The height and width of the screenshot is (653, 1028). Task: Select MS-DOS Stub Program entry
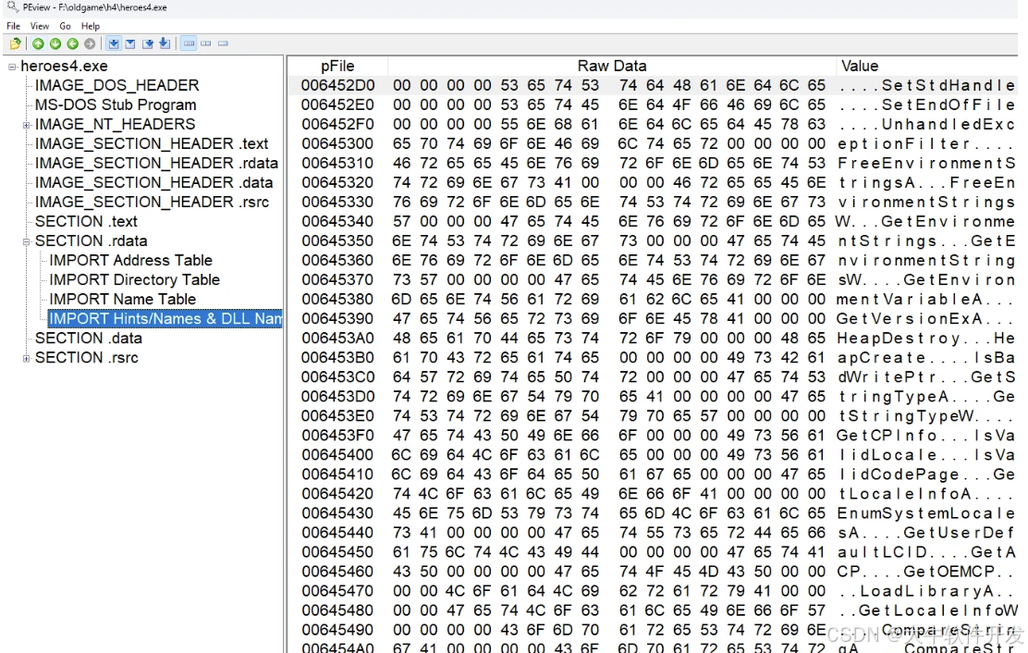pos(116,105)
